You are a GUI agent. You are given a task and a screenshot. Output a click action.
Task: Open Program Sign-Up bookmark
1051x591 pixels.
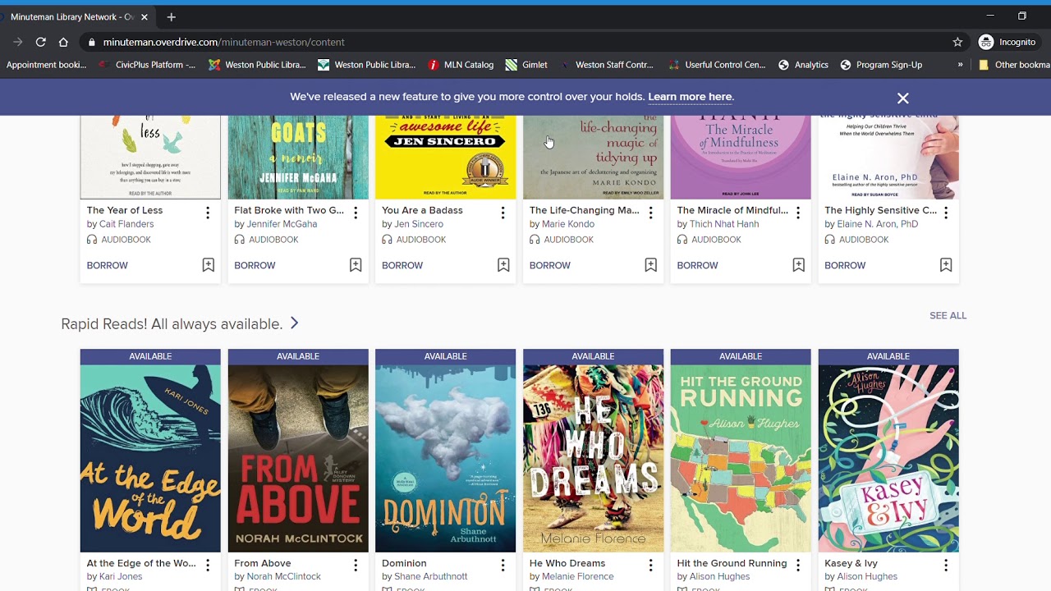881,65
